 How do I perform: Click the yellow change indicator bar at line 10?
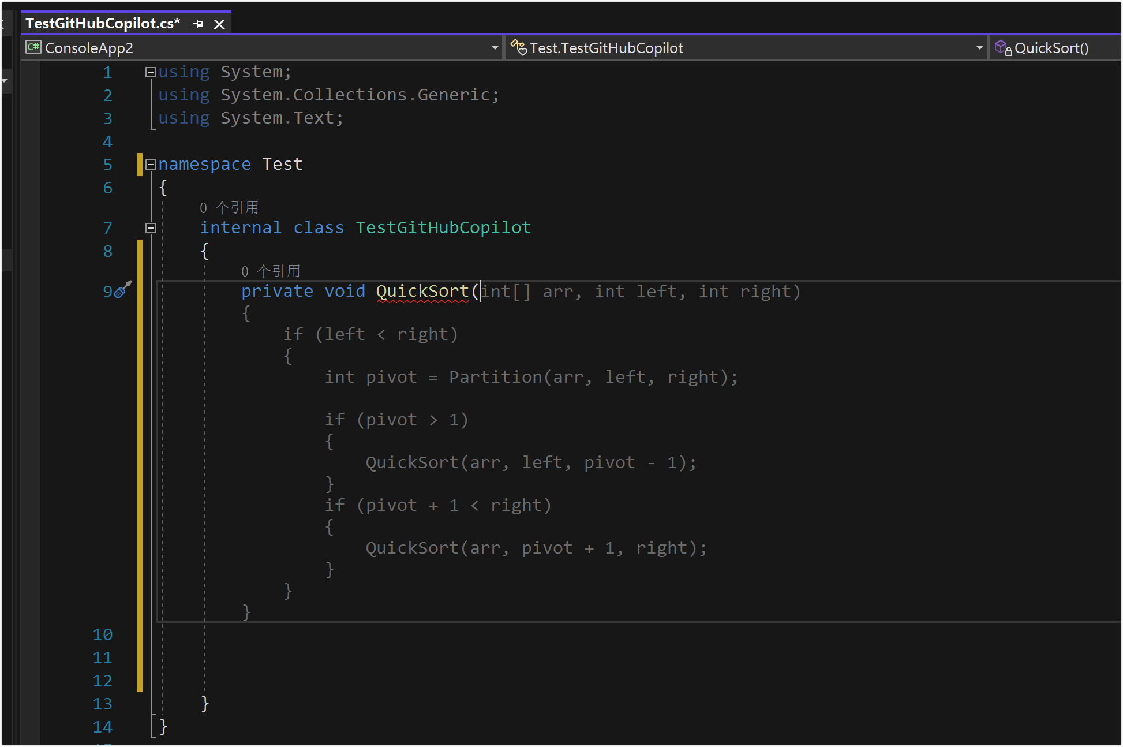pyautogui.click(x=140, y=634)
